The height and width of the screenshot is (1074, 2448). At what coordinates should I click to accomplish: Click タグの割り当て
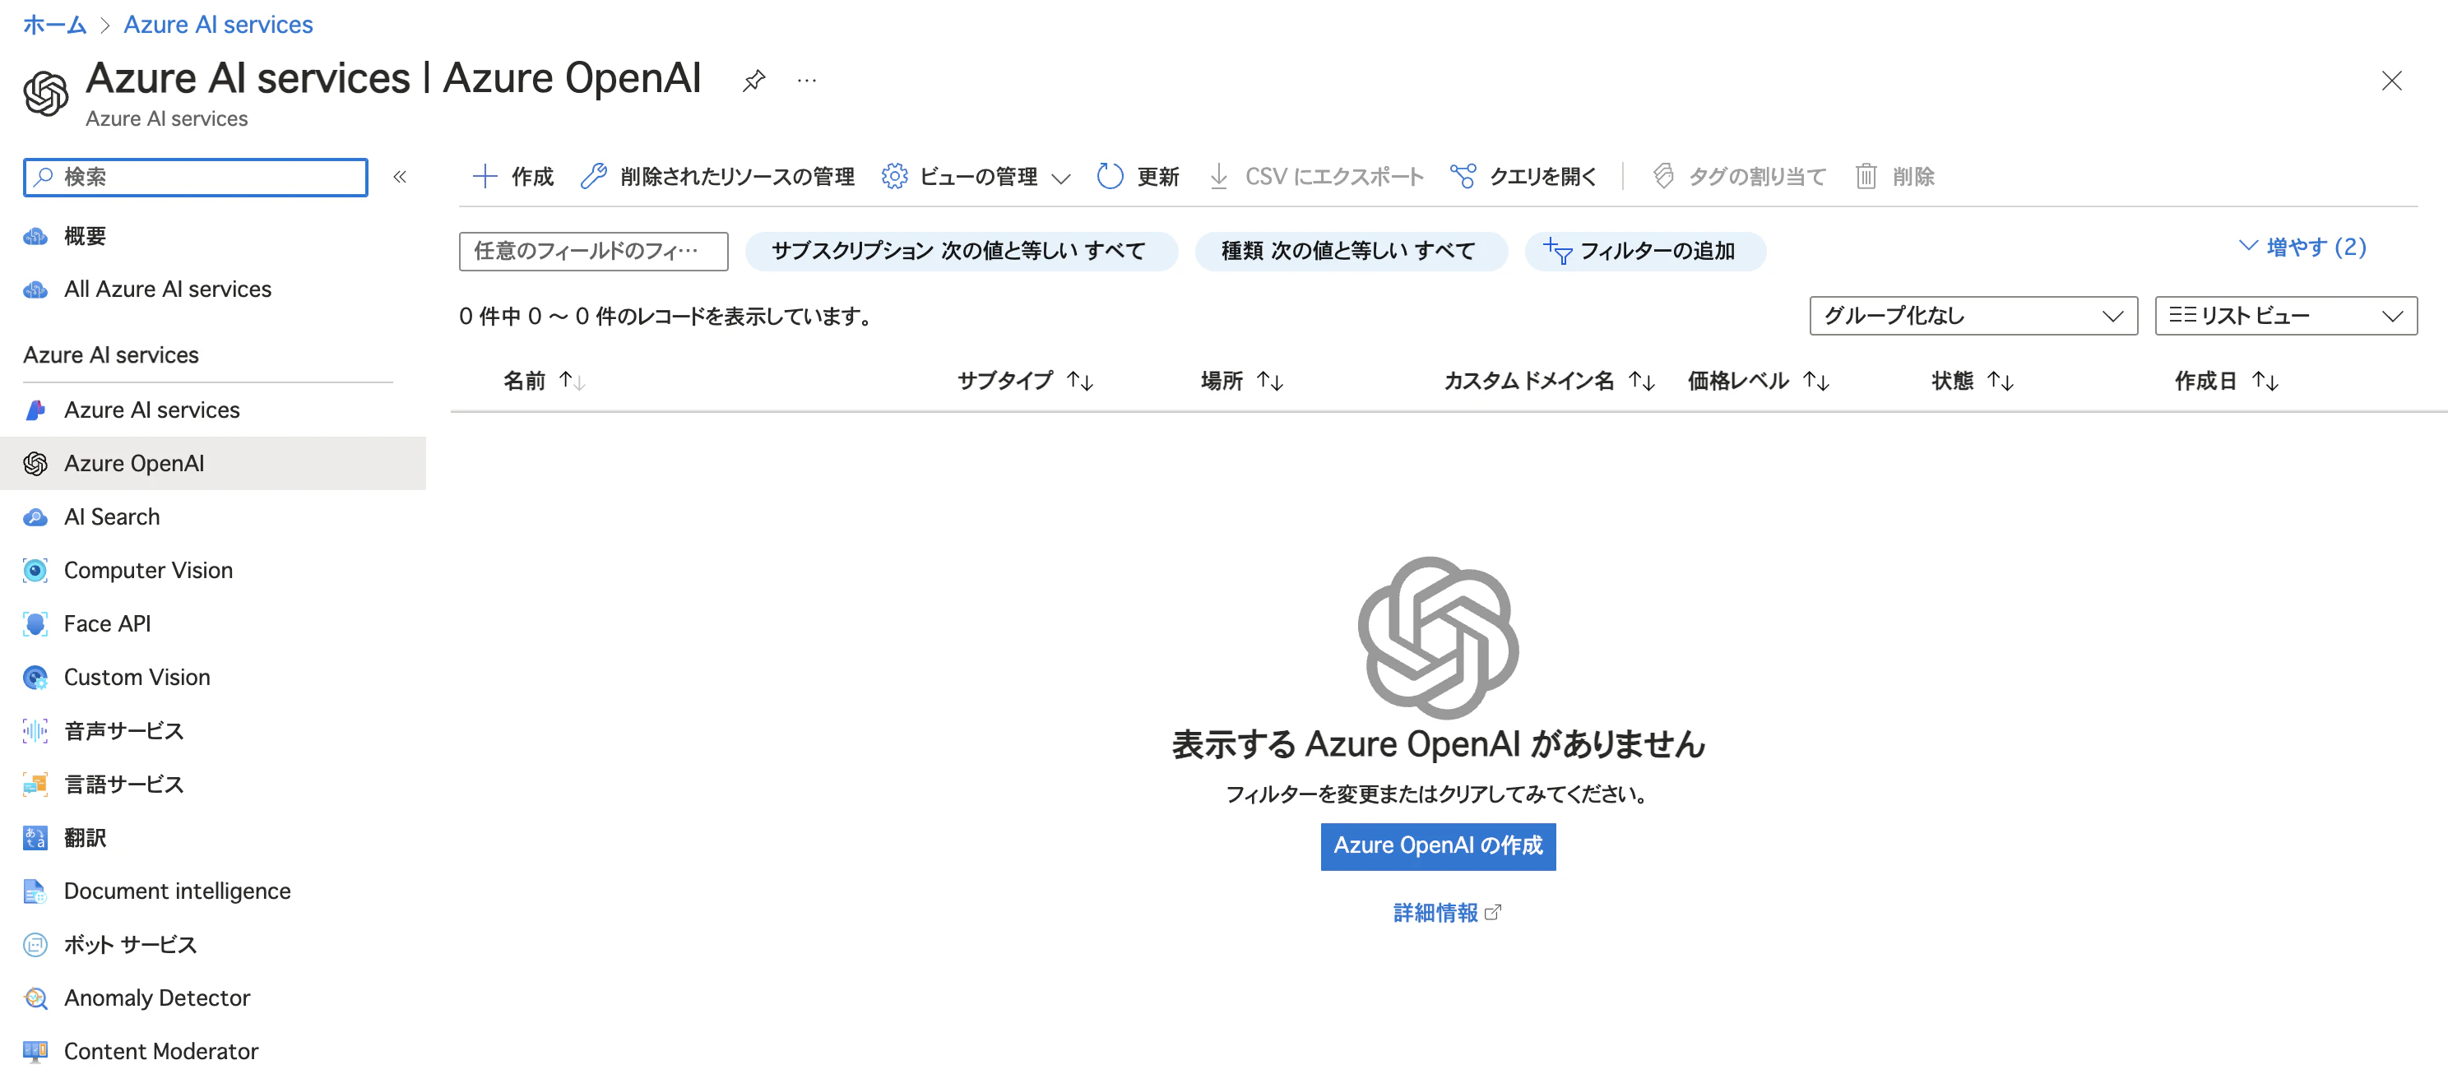coord(1739,176)
